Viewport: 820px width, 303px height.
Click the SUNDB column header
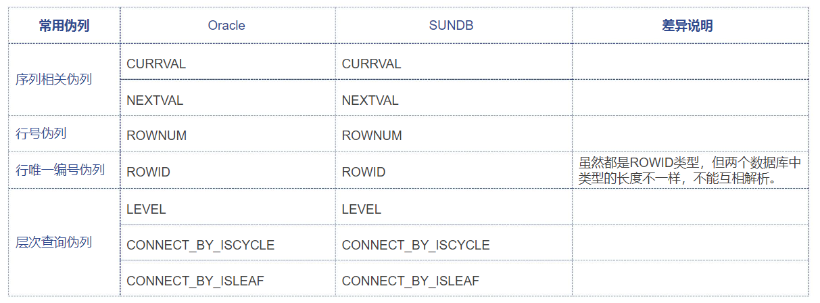click(x=451, y=26)
